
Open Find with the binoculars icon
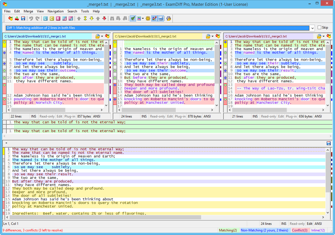click(112, 18)
